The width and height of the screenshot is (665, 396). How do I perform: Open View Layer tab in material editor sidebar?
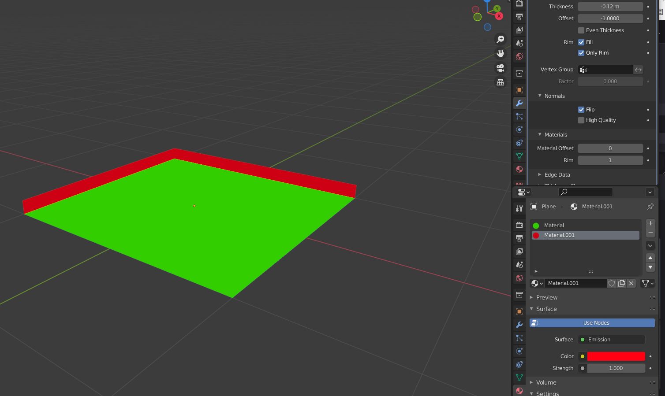(x=519, y=252)
